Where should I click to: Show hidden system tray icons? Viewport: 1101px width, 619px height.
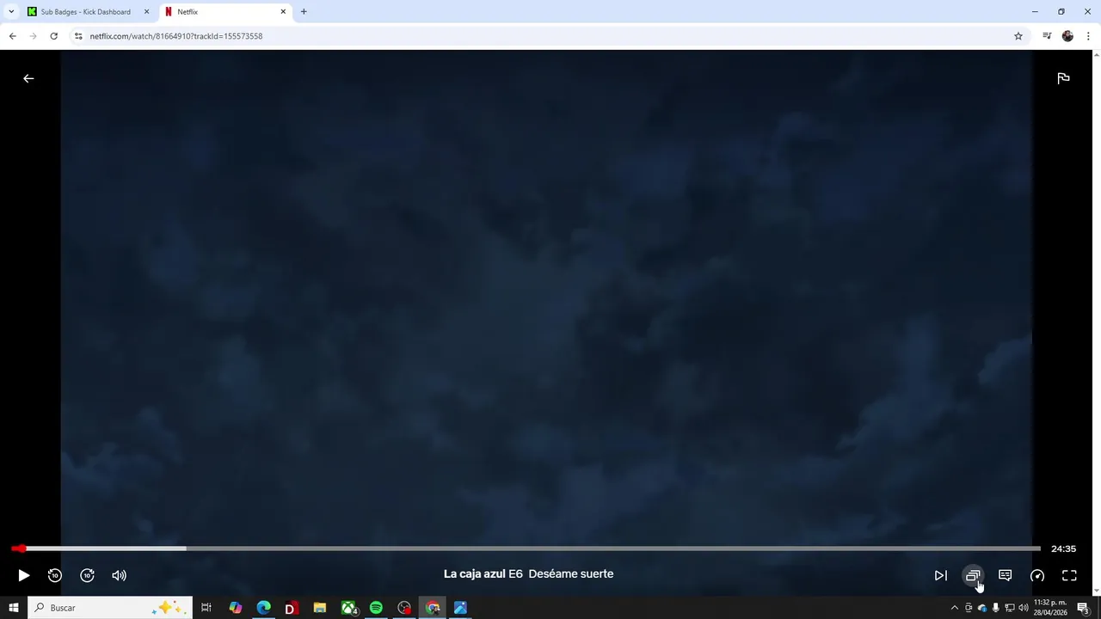(954, 608)
